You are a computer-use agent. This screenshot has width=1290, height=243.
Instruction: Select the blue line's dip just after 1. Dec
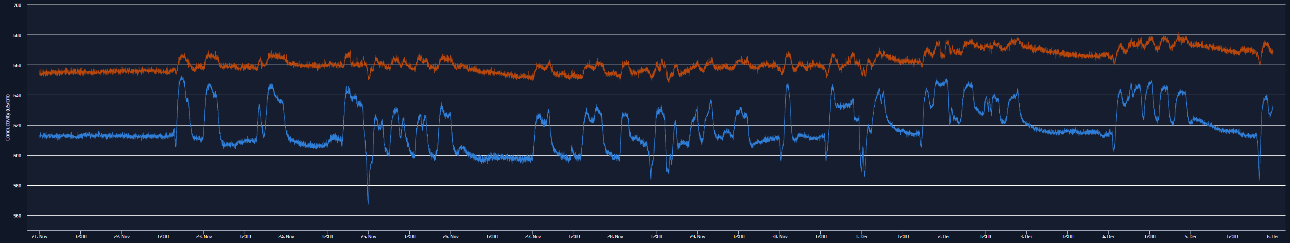[864, 175]
